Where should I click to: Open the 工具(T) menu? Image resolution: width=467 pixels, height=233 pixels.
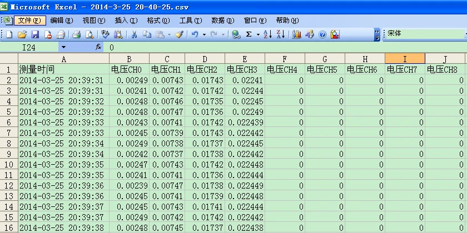(x=191, y=21)
